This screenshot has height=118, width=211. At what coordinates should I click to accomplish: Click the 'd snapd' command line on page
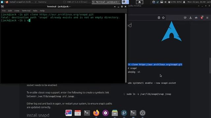point(132,68)
